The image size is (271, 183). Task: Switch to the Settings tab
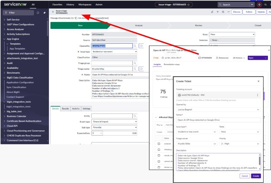coord(87,109)
